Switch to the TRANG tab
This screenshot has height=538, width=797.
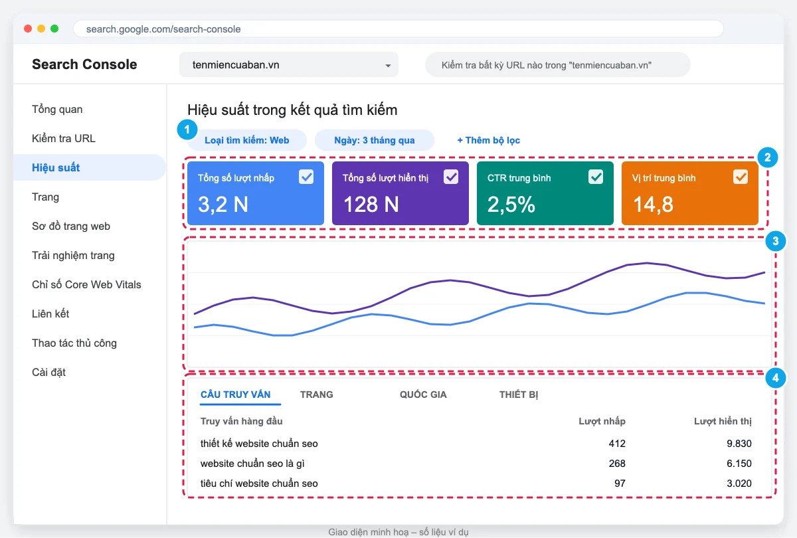(x=317, y=395)
